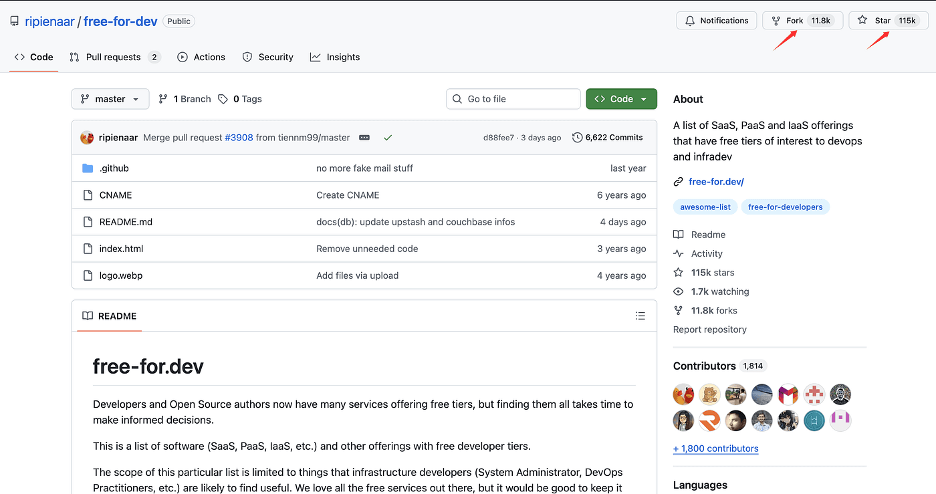The width and height of the screenshot is (936, 494).
Task: Click the commit history clock icon
Action: tap(578, 138)
